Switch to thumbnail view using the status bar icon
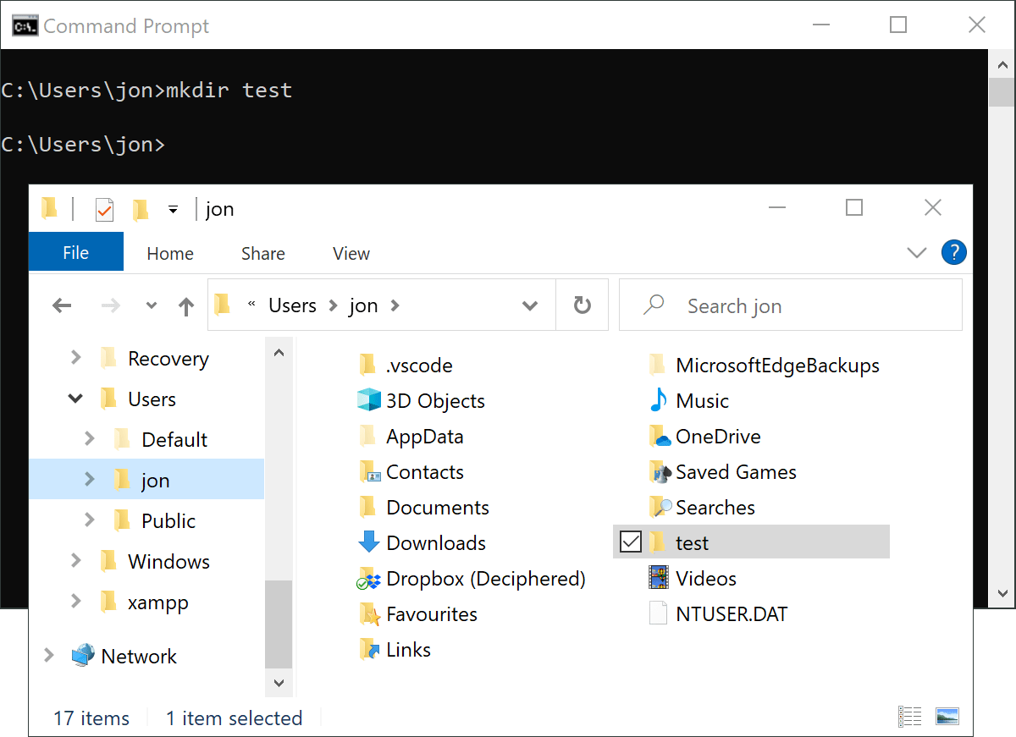Screen dimensions: 1016x737 point(947,716)
